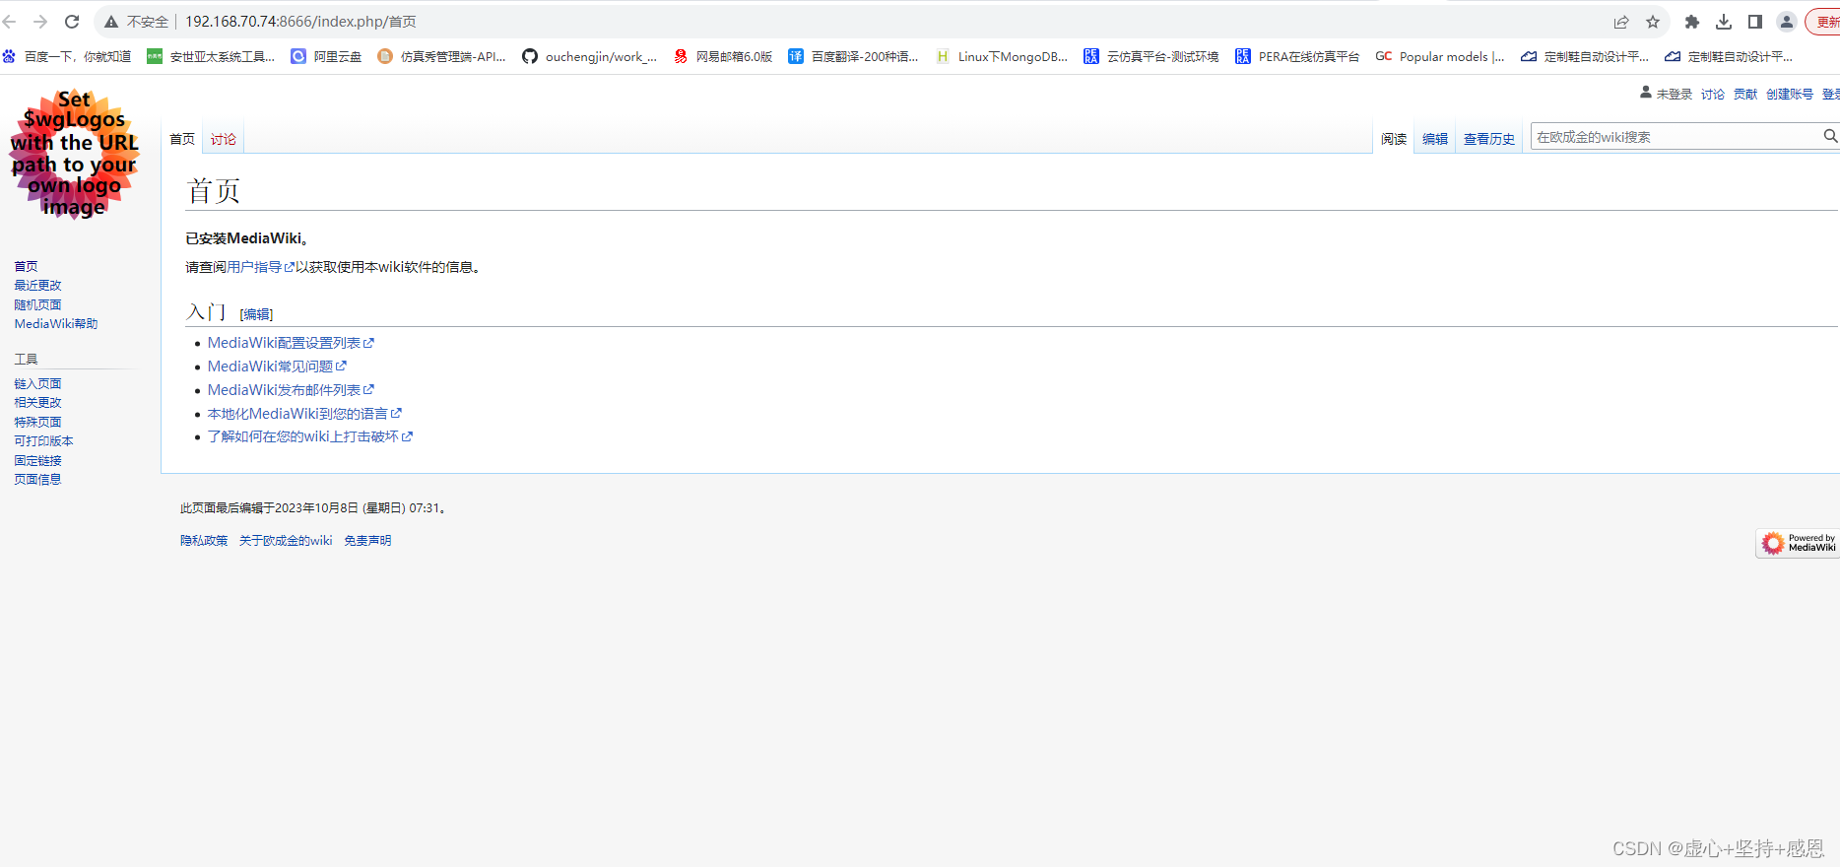The width and height of the screenshot is (1840, 867).
Task: Click the wiki search magnifier icon
Action: click(1830, 137)
